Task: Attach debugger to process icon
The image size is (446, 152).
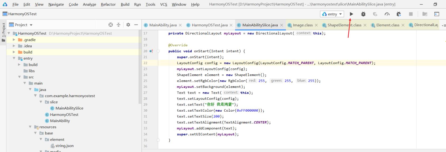Action: (398, 14)
